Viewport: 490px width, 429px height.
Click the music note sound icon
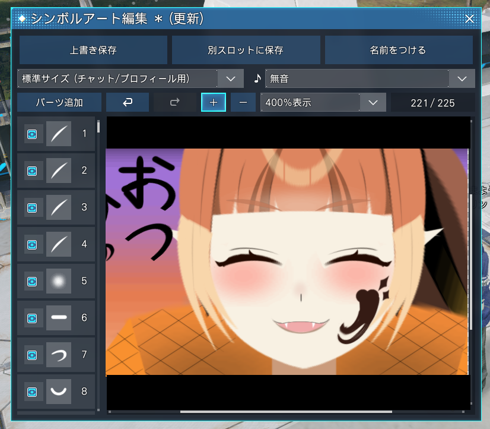tap(257, 78)
